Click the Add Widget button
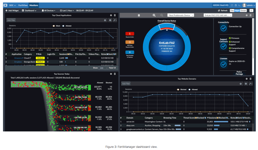The image size is (258, 150). click(12, 10)
